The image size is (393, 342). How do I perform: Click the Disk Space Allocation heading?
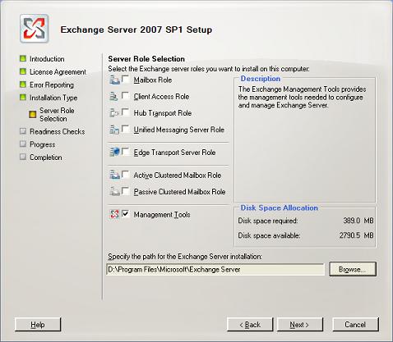(x=280, y=207)
